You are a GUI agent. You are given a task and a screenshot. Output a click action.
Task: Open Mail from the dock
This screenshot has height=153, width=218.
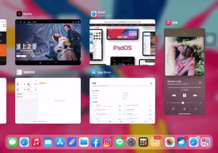coord(48,142)
